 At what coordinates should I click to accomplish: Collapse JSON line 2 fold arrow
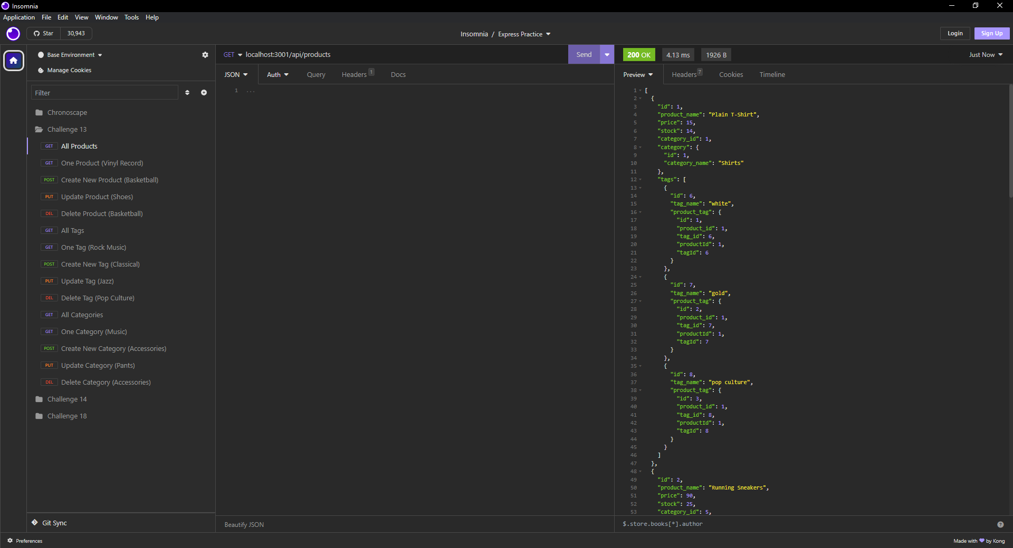pos(641,99)
